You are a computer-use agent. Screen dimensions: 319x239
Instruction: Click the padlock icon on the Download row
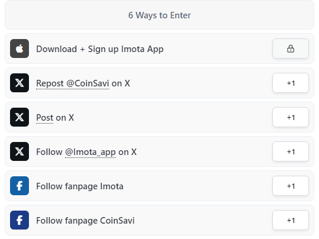[x=291, y=49]
